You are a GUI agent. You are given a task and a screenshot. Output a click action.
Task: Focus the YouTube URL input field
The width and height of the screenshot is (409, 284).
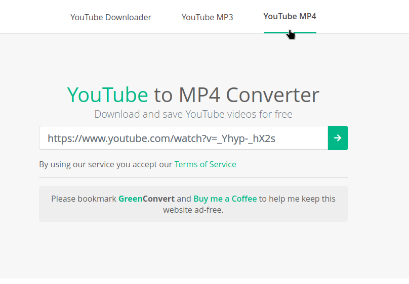pyautogui.click(x=183, y=138)
